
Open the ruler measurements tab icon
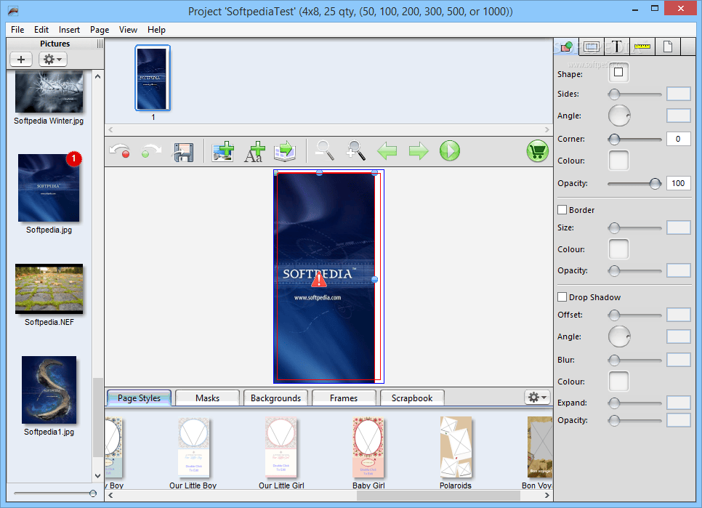tap(642, 47)
